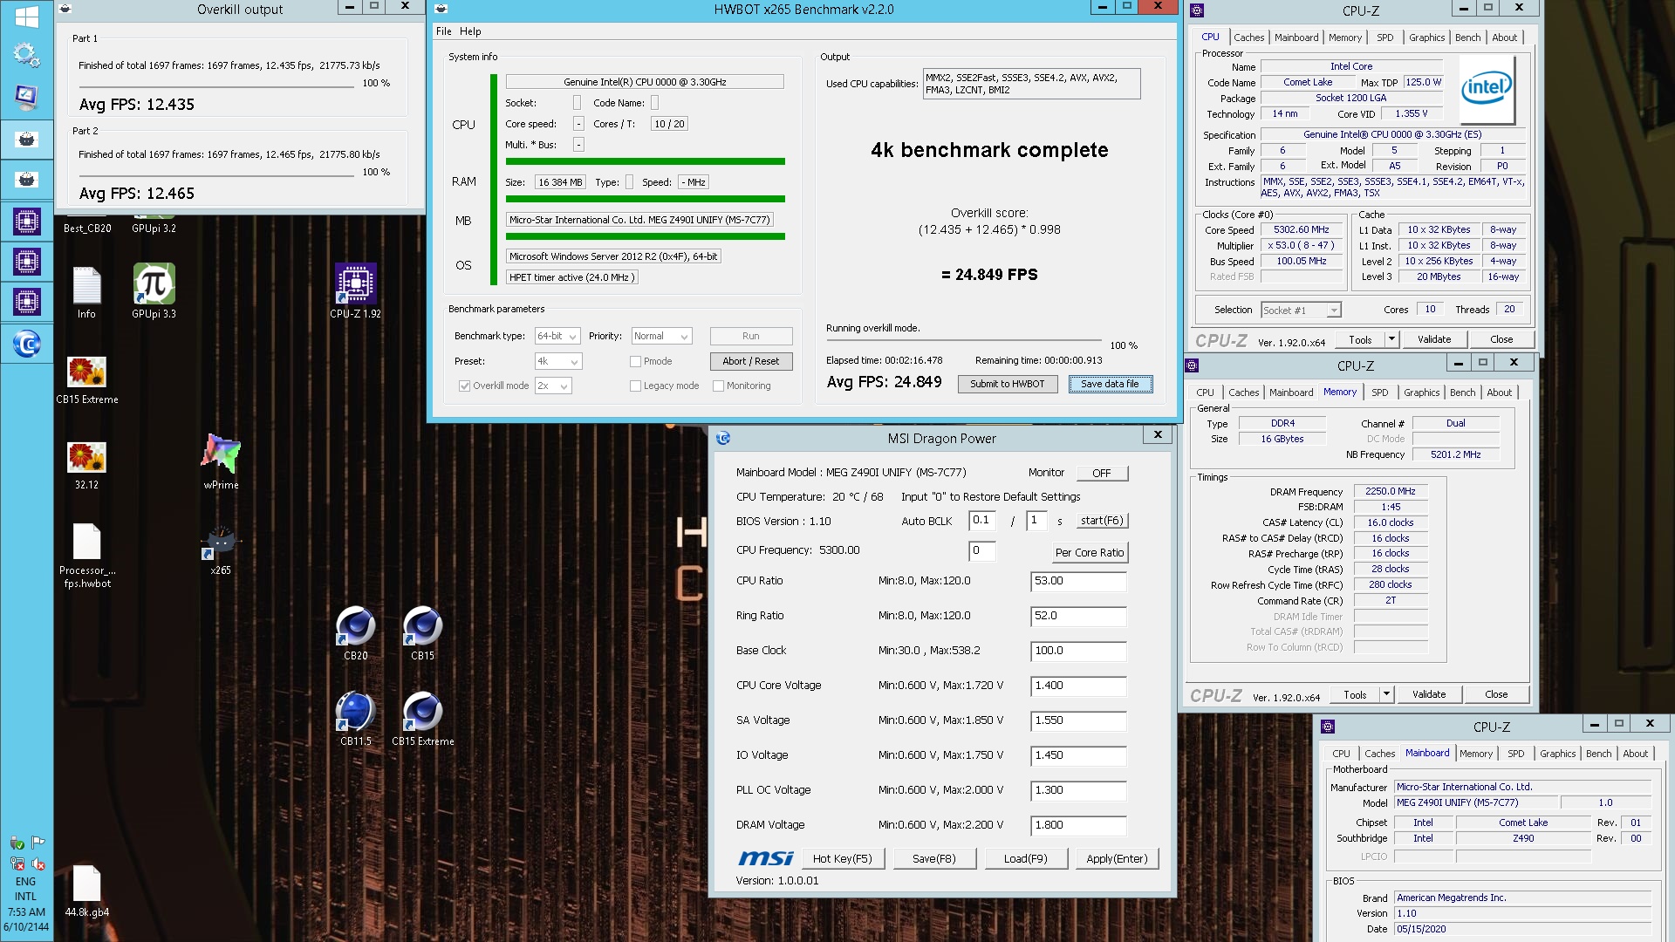Screen dimensions: 1675x942
Task: Open the Best_CB20 desktop icon
Action: point(87,228)
